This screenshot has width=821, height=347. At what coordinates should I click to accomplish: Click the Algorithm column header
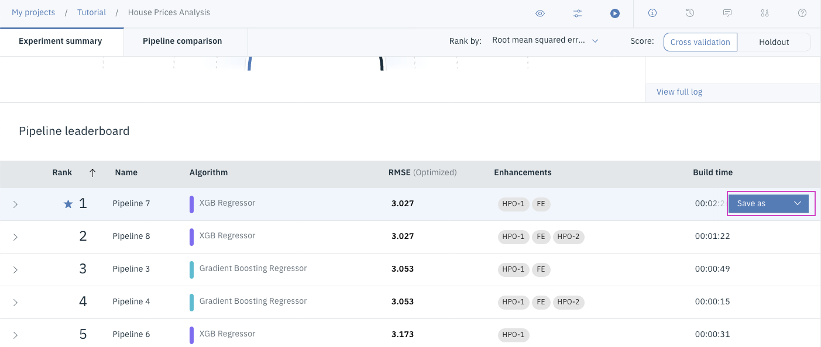[209, 172]
